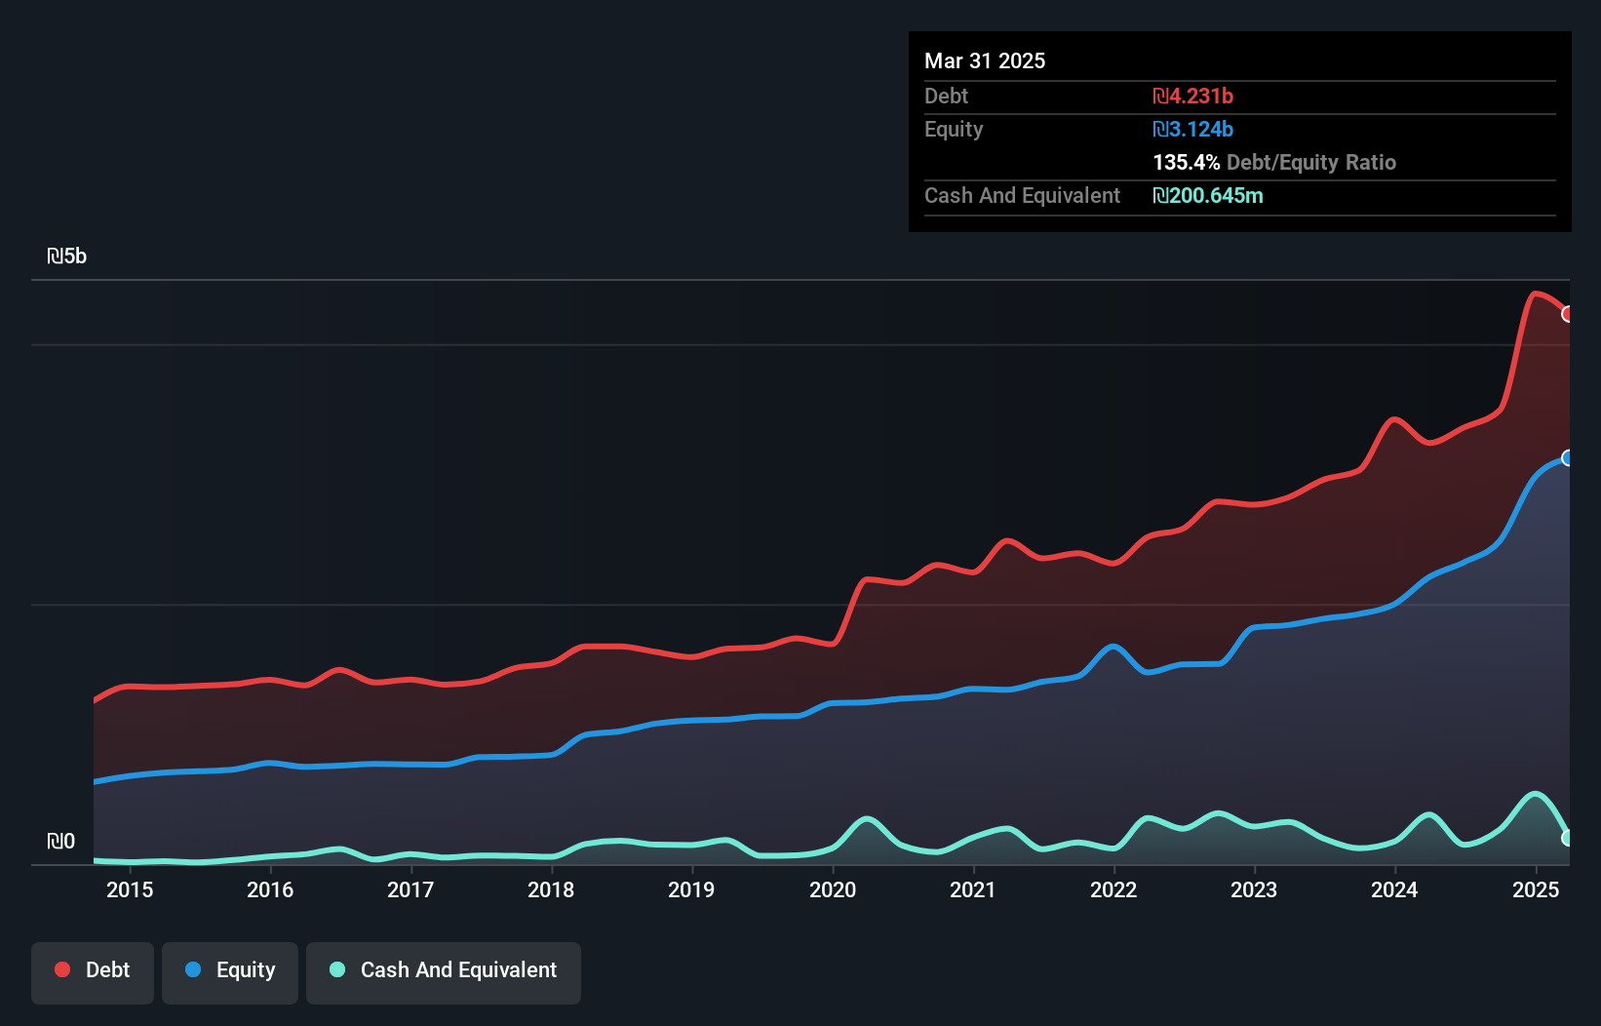Click the ₪5b y-axis label
This screenshot has height=1026, width=1601.
coord(67,256)
